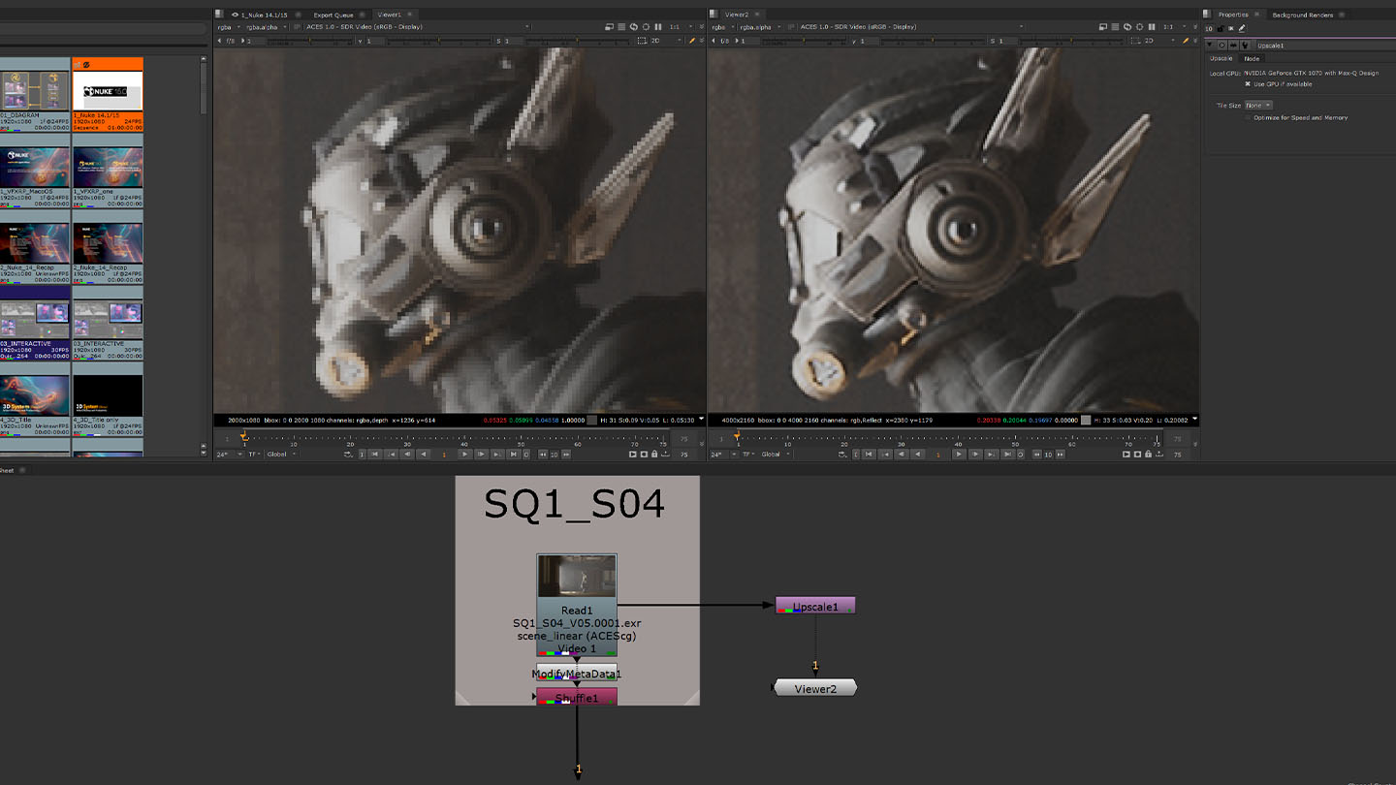Click the pause icon in Viewer1 toolbar
Viewport: 1396px width, 785px height.
coord(658,27)
